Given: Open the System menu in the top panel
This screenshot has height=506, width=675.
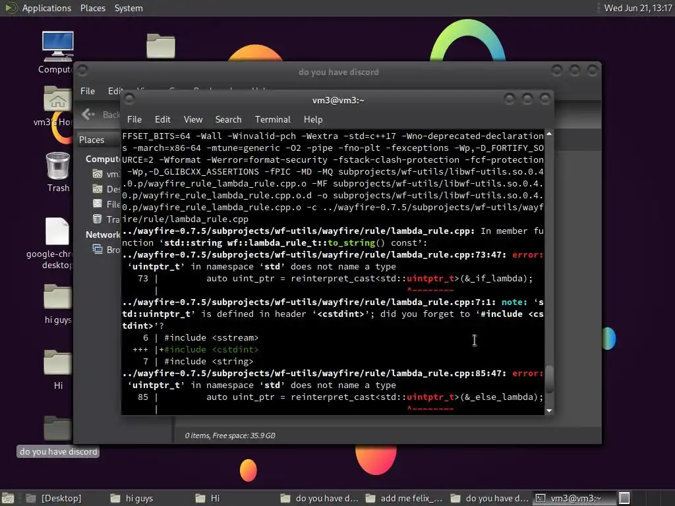Looking at the screenshot, I should pos(129,8).
